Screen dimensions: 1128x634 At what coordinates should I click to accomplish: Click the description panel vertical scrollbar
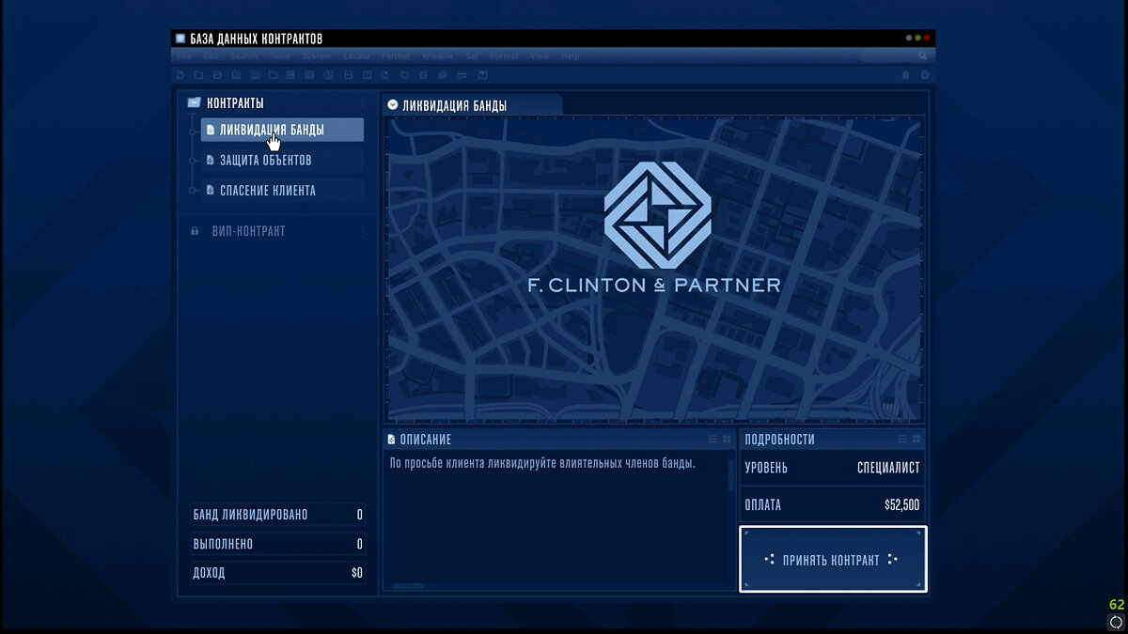pyautogui.click(x=731, y=475)
